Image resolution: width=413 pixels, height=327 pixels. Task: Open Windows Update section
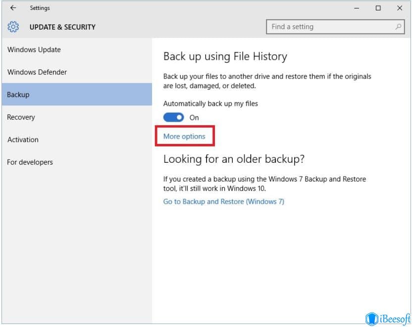(x=34, y=49)
